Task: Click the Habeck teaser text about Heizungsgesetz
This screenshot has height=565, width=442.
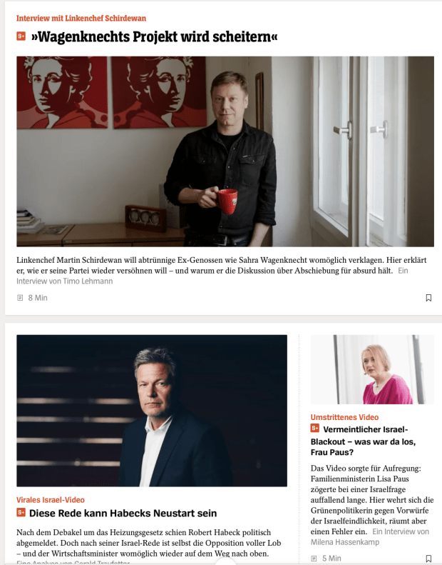Action: 148,543
